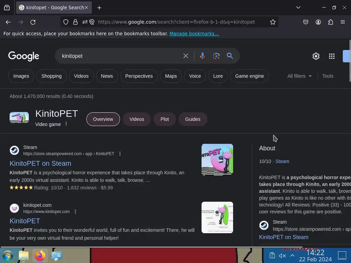Screen dimensions: 351x263
Task: Select the Plot panel tab
Action: click(165, 119)
